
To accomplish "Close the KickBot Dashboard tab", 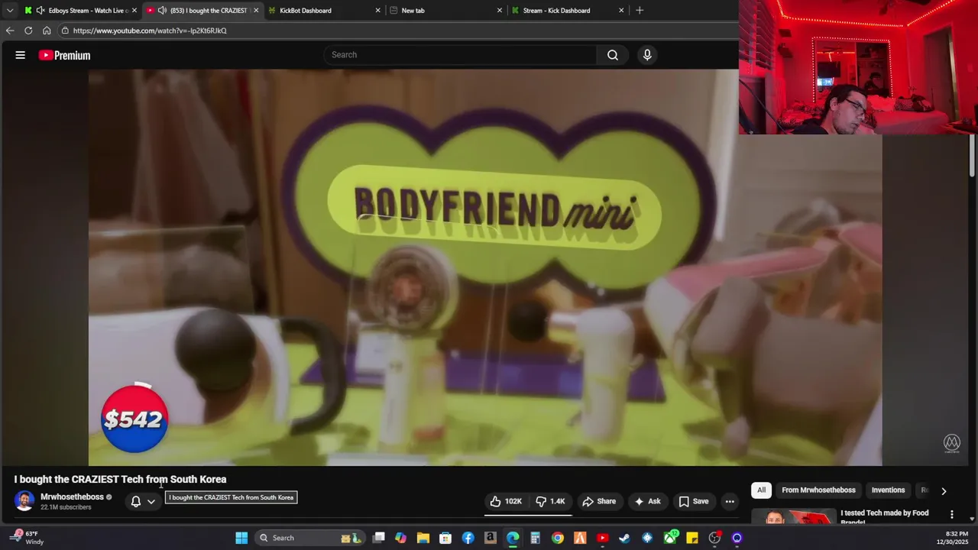I will click(377, 11).
